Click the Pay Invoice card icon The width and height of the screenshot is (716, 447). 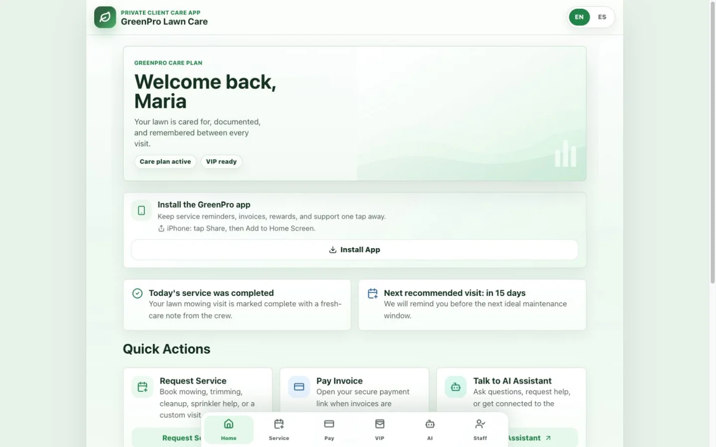pyautogui.click(x=299, y=387)
